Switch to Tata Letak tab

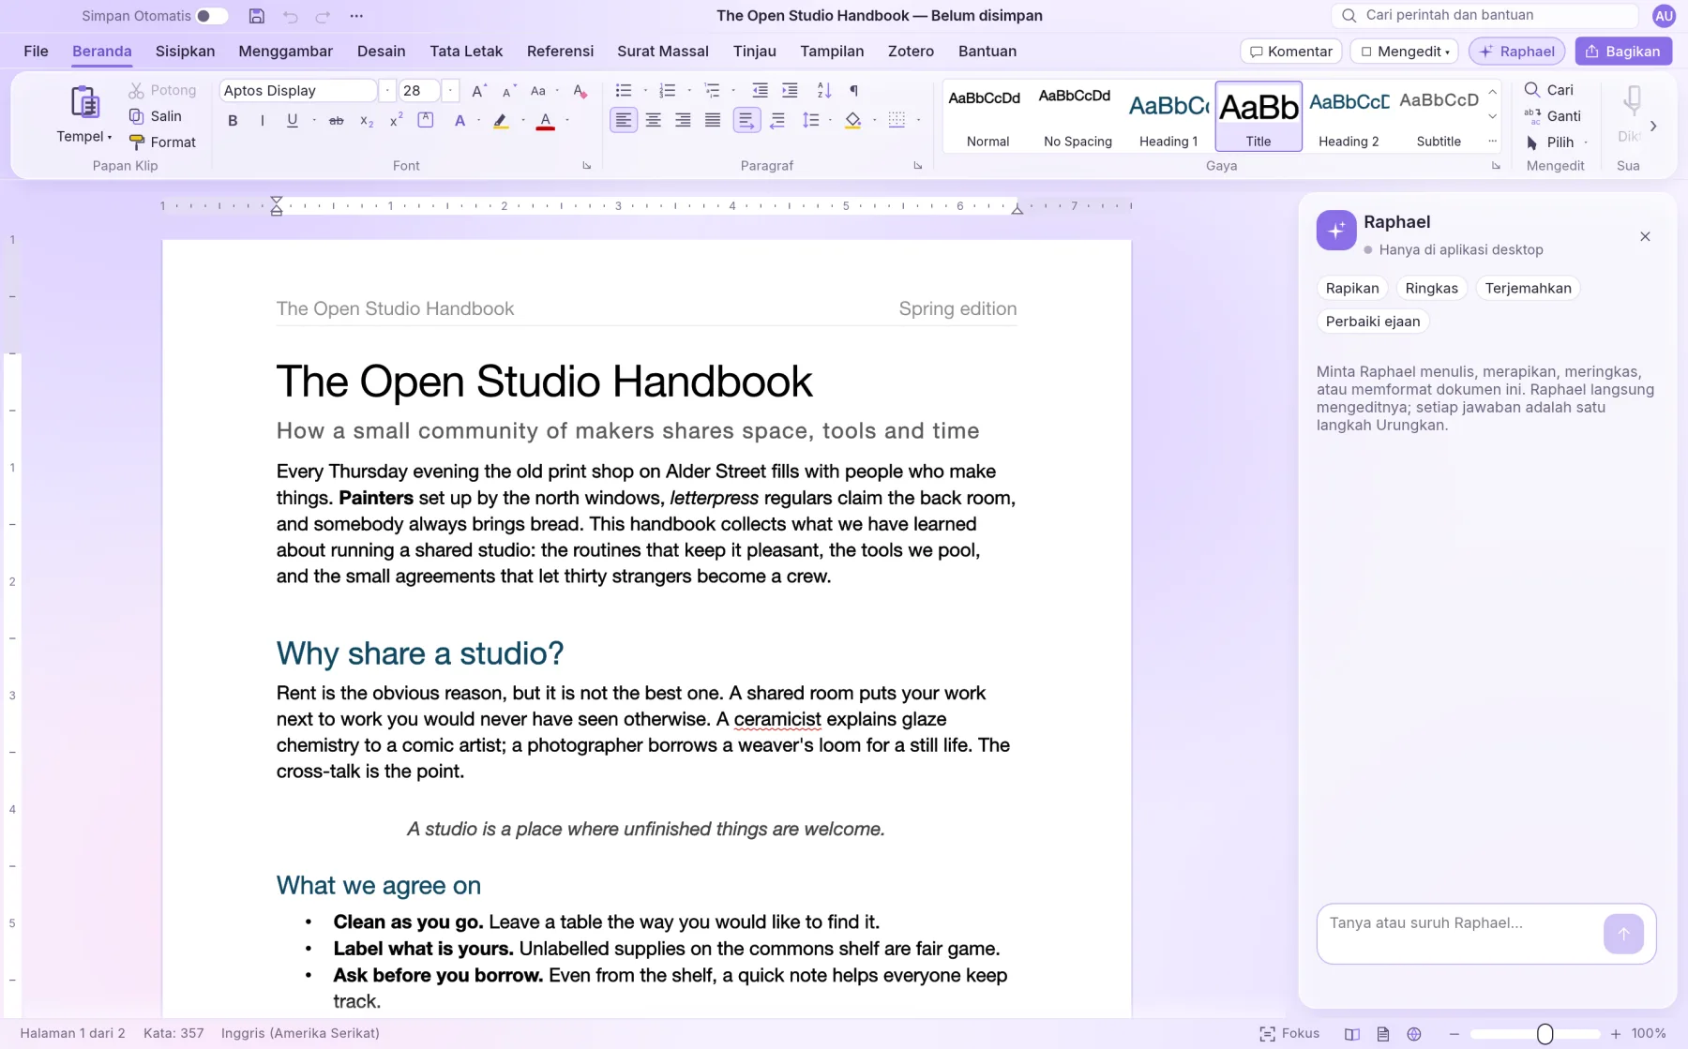[x=466, y=52]
